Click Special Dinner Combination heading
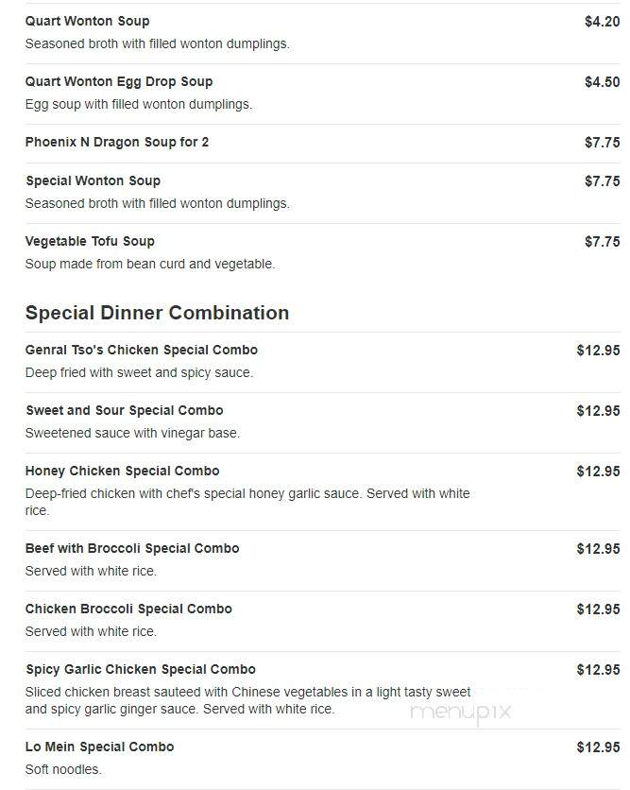630x790 pixels. tap(157, 313)
